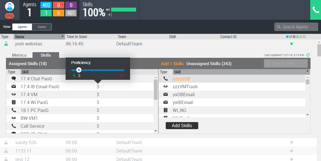Switch view to Agents

(x=22, y=27)
